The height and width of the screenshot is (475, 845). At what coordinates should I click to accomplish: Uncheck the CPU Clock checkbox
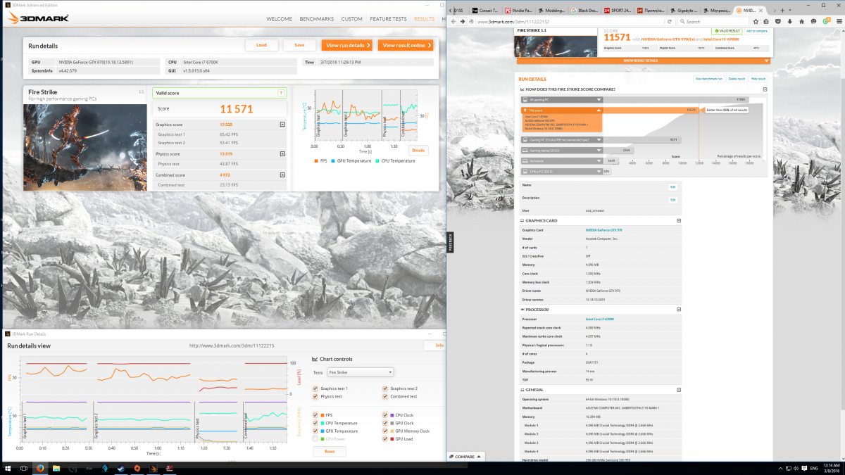pos(385,415)
